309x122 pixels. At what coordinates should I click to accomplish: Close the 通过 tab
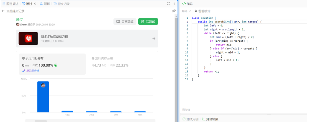(x=35, y=4)
